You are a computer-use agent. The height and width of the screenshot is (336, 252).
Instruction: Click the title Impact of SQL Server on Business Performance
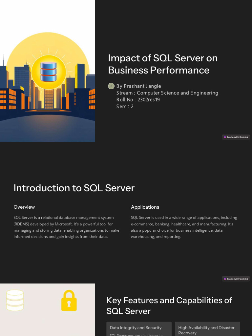pos(163,64)
